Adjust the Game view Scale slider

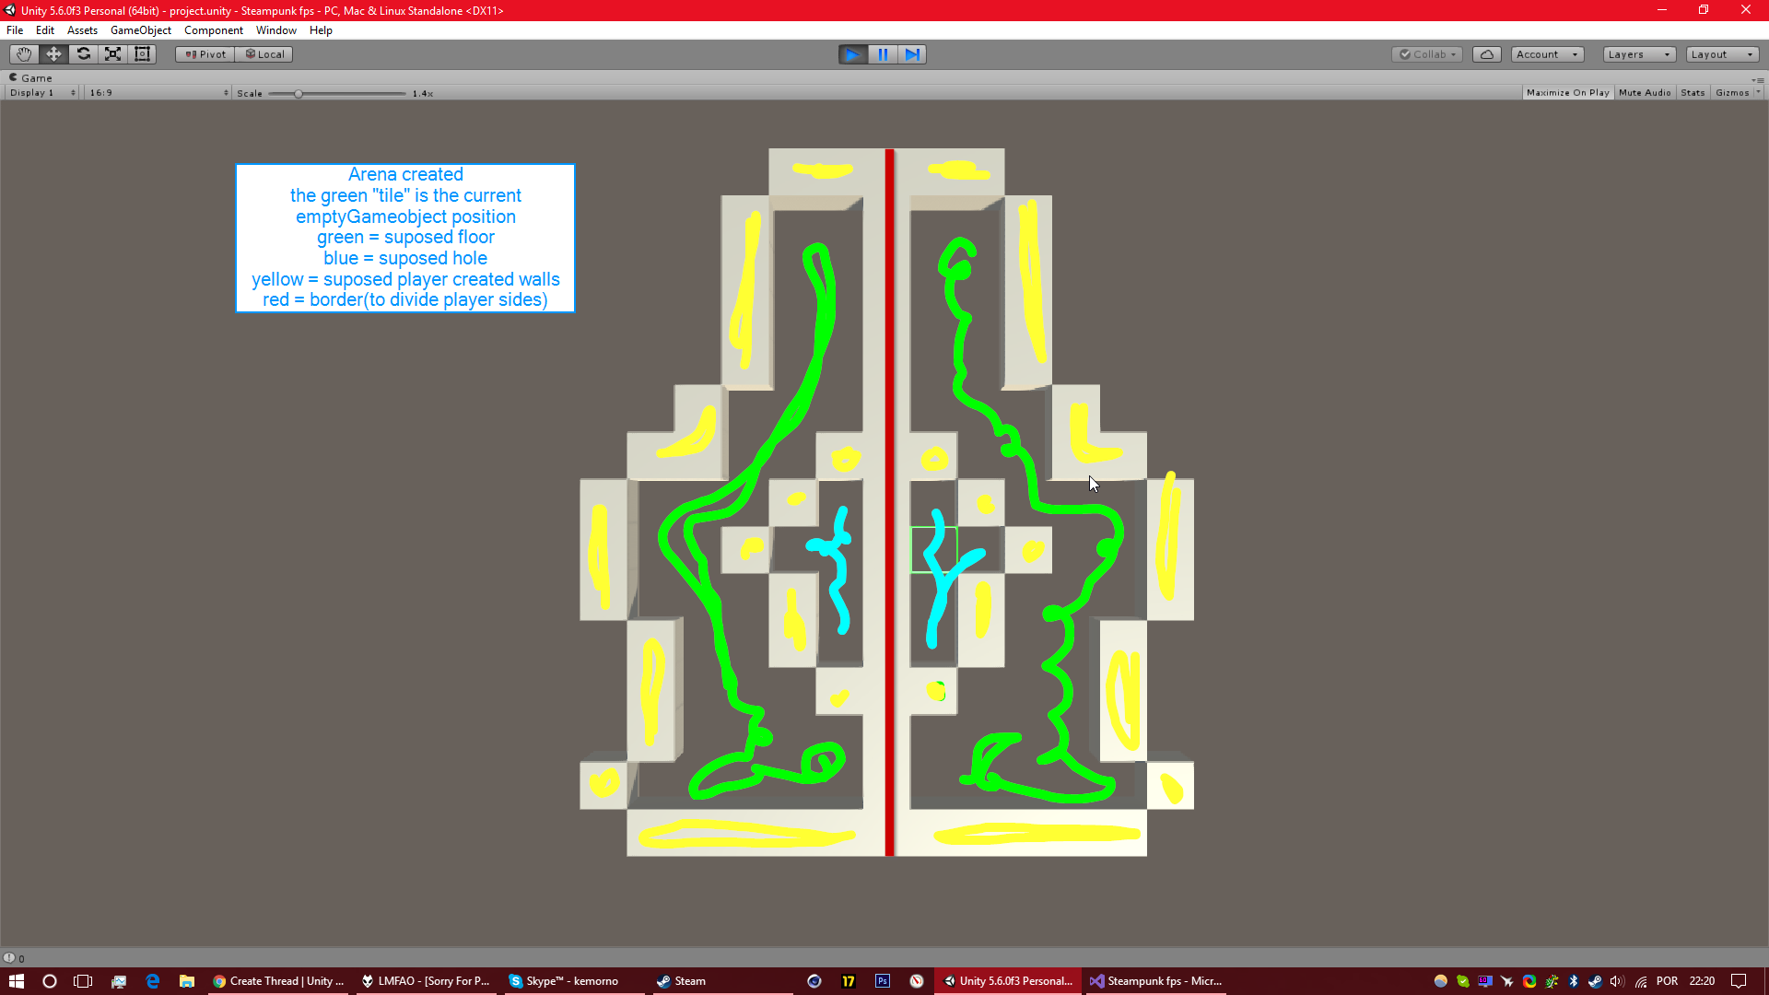click(299, 92)
